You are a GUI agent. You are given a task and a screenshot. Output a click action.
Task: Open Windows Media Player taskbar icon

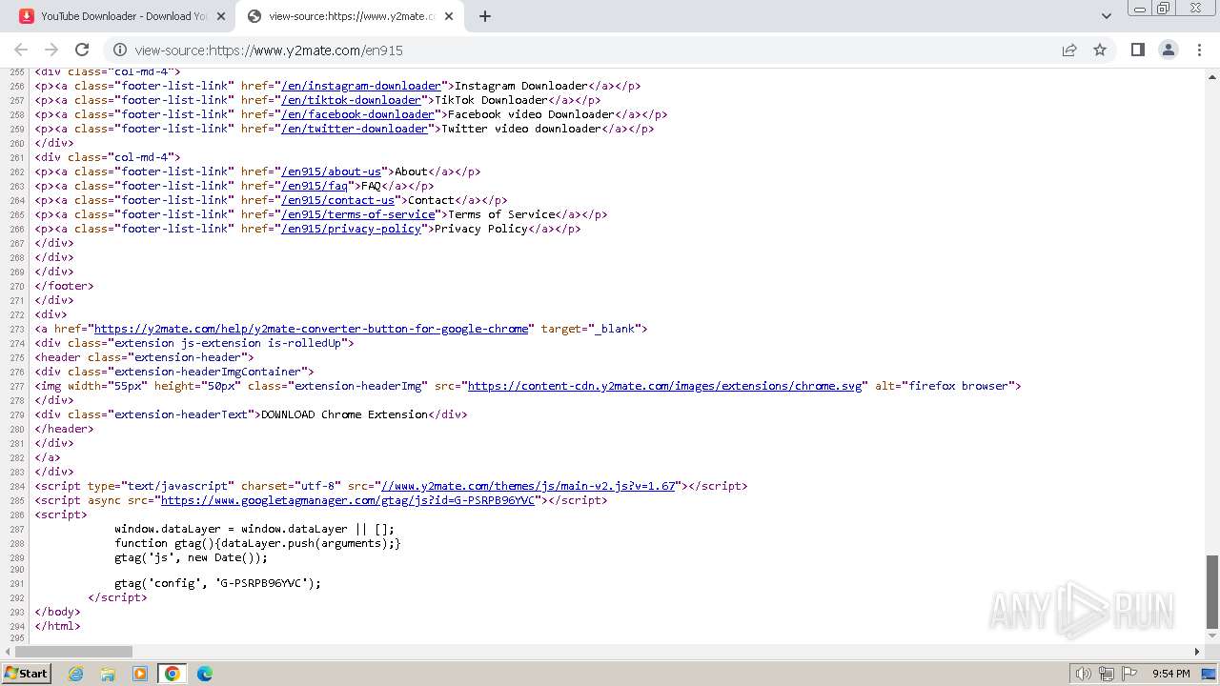[140, 674]
